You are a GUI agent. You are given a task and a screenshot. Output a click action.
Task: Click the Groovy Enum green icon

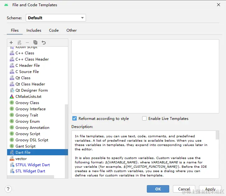(x=12, y=121)
